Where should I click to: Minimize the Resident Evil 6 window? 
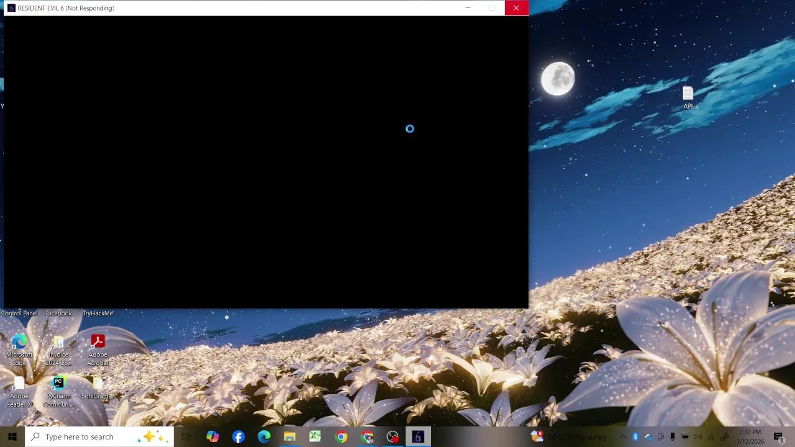[468, 8]
